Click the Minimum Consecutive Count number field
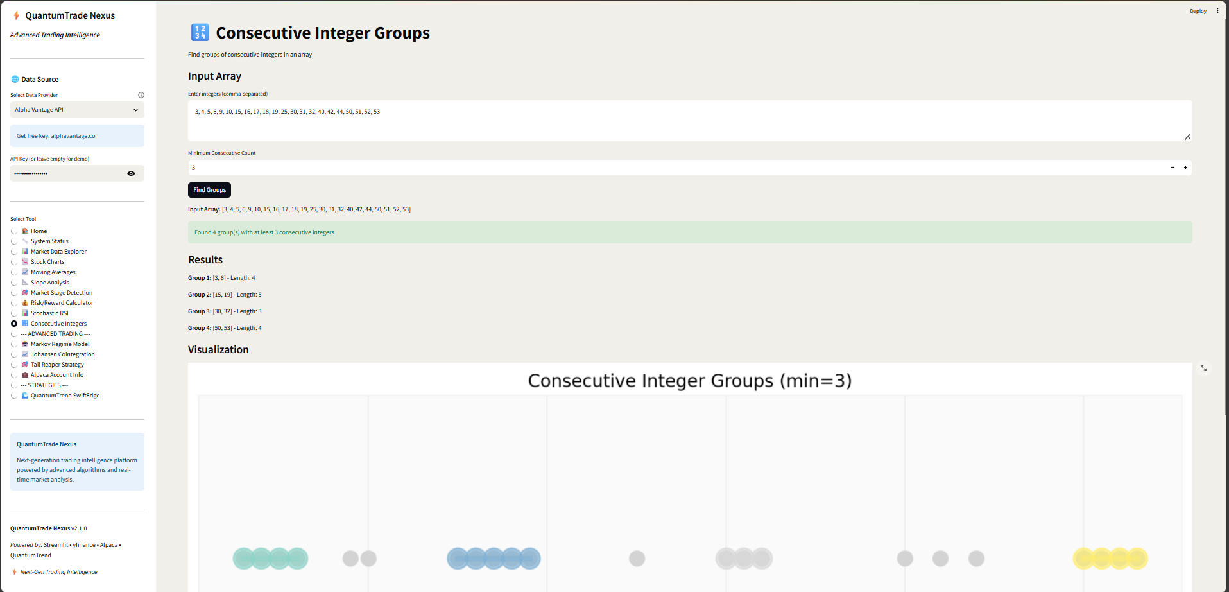The width and height of the screenshot is (1229, 592). pyautogui.click(x=677, y=168)
